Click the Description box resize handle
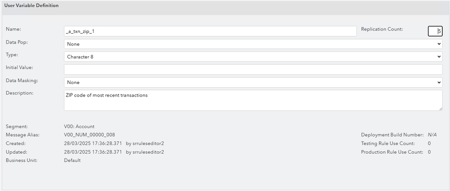The image size is (450, 191). tap(440, 108)
